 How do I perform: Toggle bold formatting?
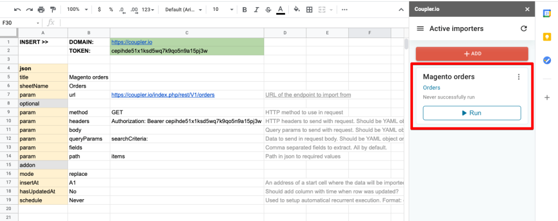[x=245, y=10]
